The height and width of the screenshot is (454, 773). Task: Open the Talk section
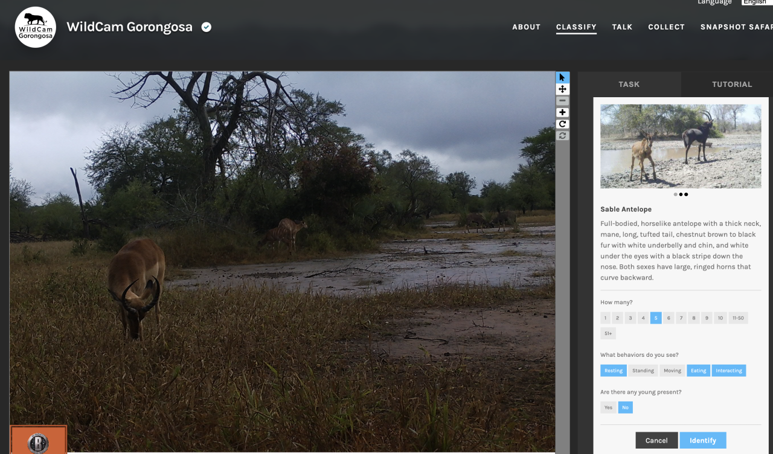click(x=622, y=27)
